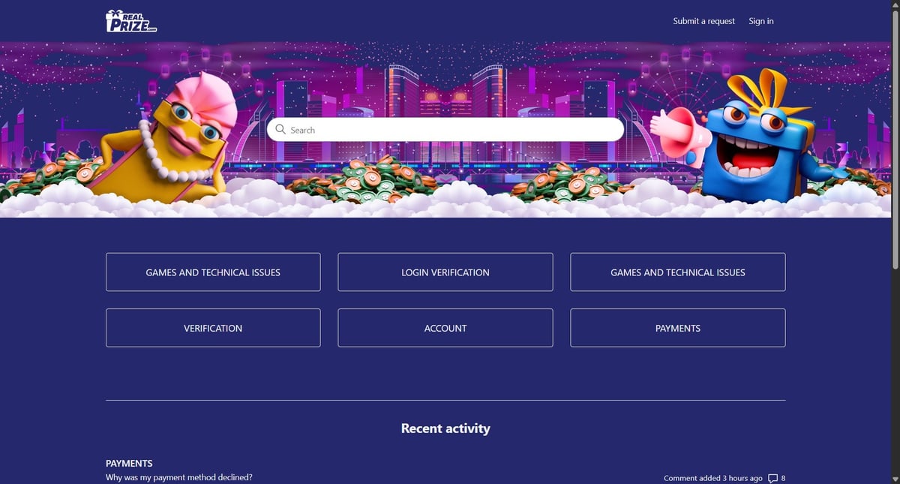Click the comment bubble icon showing 8
This screenshot has height=484, width=900.
[x=773, y=478]
